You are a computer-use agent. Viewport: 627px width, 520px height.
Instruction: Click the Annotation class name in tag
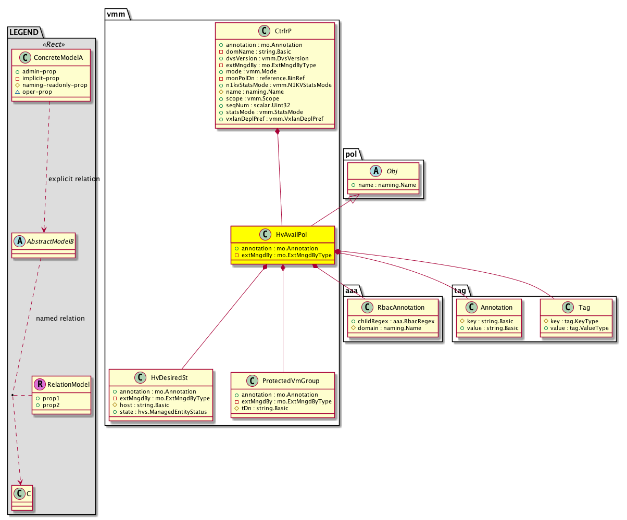coord(495,307)
